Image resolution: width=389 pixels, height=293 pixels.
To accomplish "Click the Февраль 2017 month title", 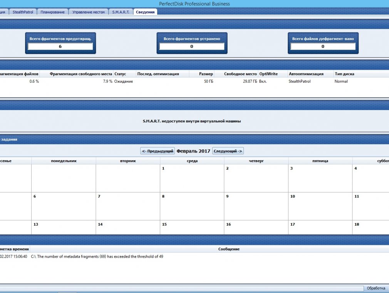I will [x=193, y=151].
